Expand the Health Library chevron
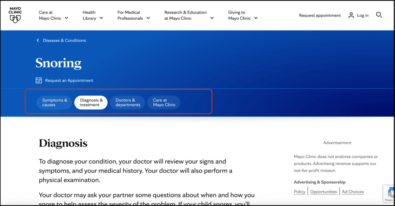 click(x=101, y=18)
